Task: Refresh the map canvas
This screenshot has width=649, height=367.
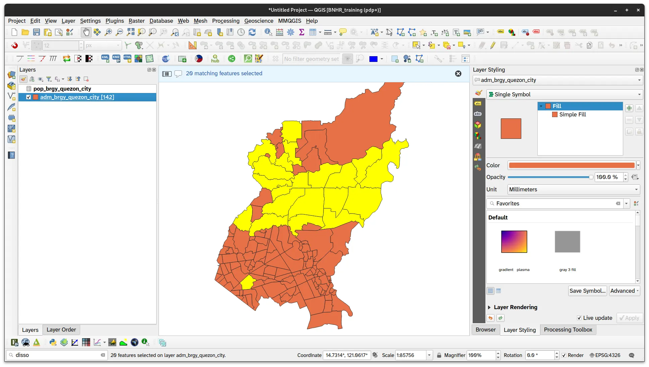Action: click(252, 32)
